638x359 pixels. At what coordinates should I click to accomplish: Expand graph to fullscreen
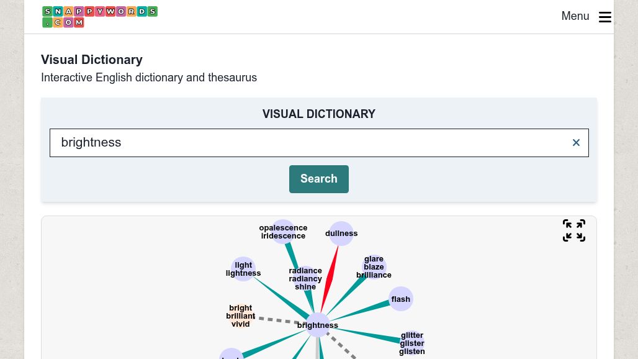coord(573,230)
